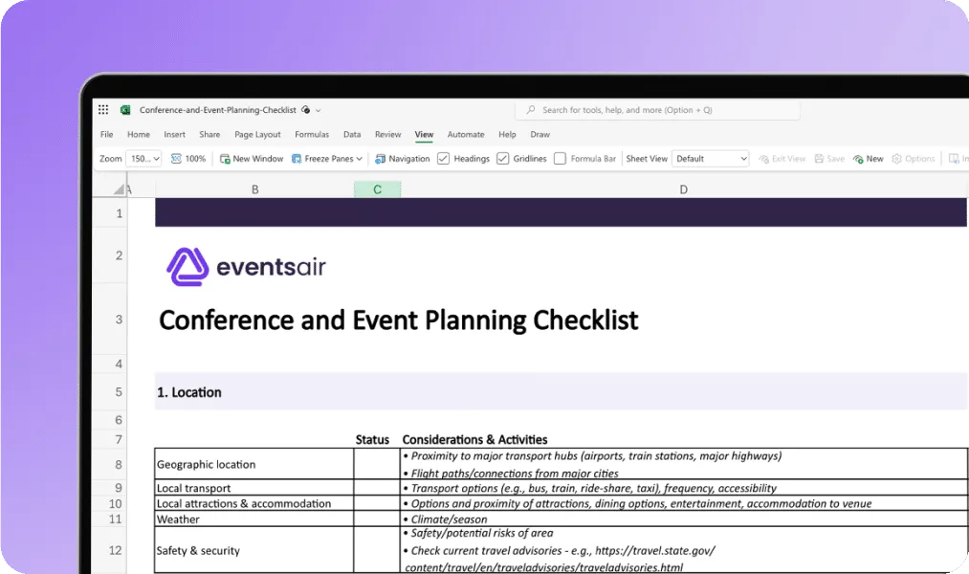Open the Share tab
The image size is (969, 574).
209,134
